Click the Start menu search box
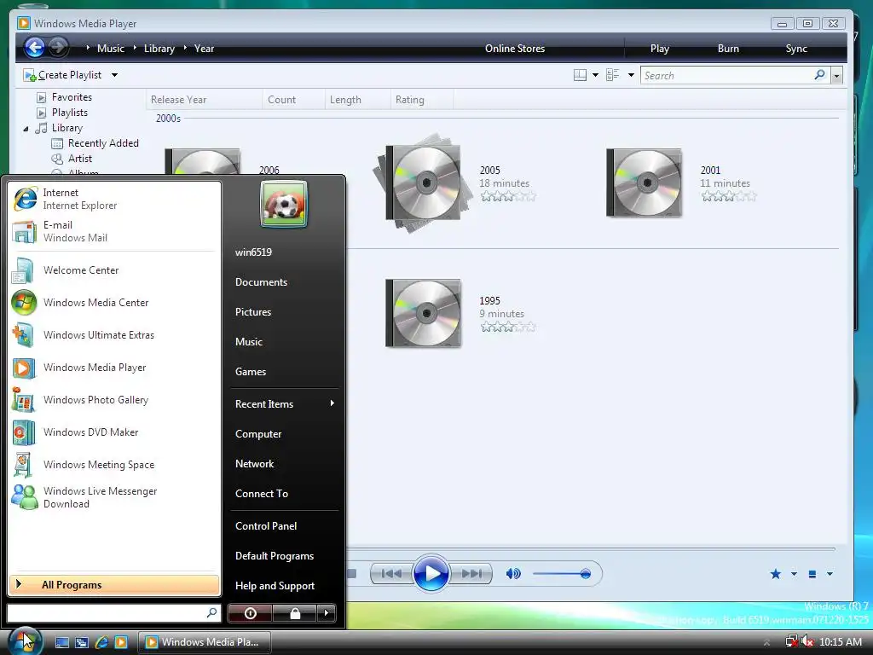Screen dimensions: 873x655 (x=113, y=612)
